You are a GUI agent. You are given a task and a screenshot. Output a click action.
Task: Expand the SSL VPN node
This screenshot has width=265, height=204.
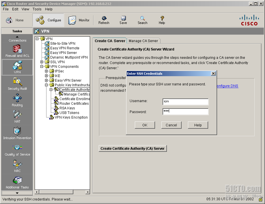pyautogui.click(x=42, y=62)
